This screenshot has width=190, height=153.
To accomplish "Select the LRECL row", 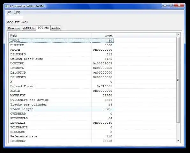I will click(x=62, y=40).
